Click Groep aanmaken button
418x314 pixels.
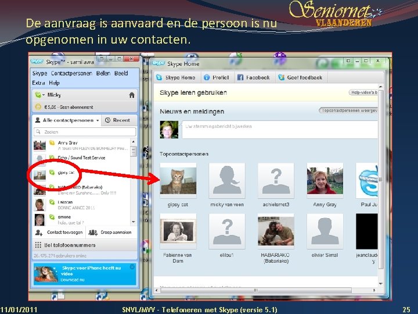pyautogui.click(x=110, y=233)
